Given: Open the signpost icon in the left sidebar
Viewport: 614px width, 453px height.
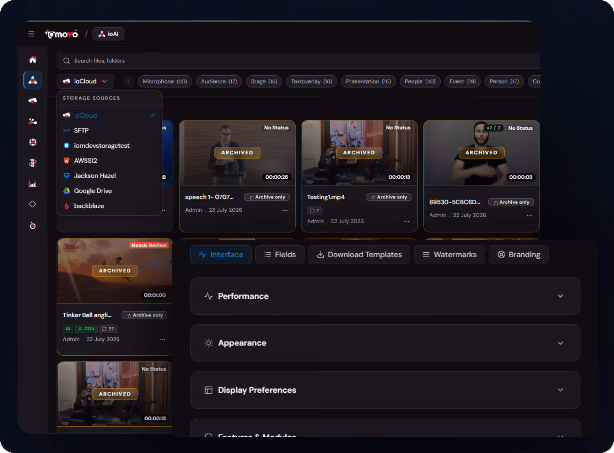Looking at the screenshot, I should (33, 163).
